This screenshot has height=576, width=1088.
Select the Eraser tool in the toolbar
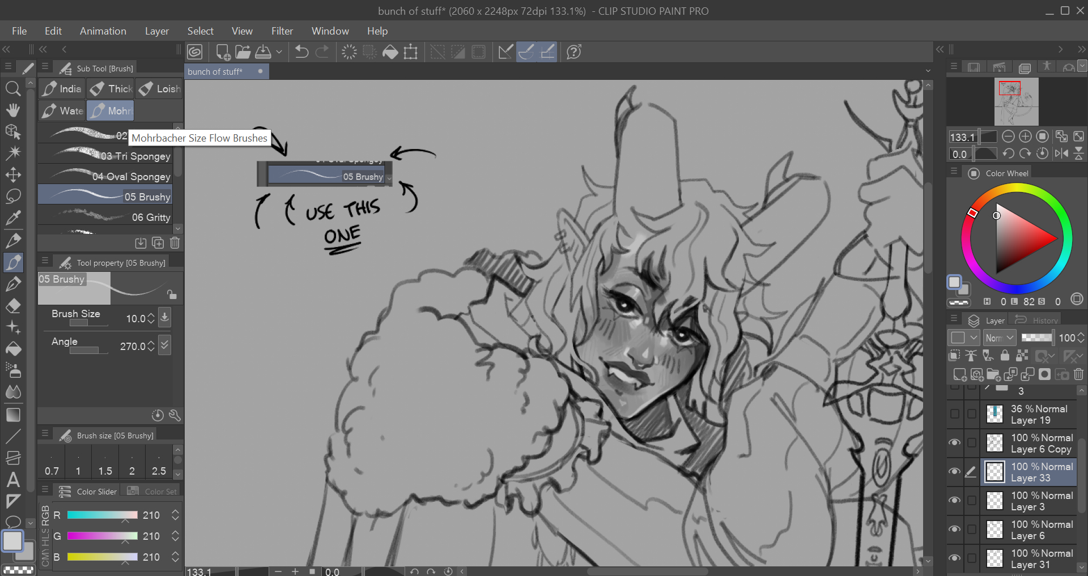(x=13, y=306)
